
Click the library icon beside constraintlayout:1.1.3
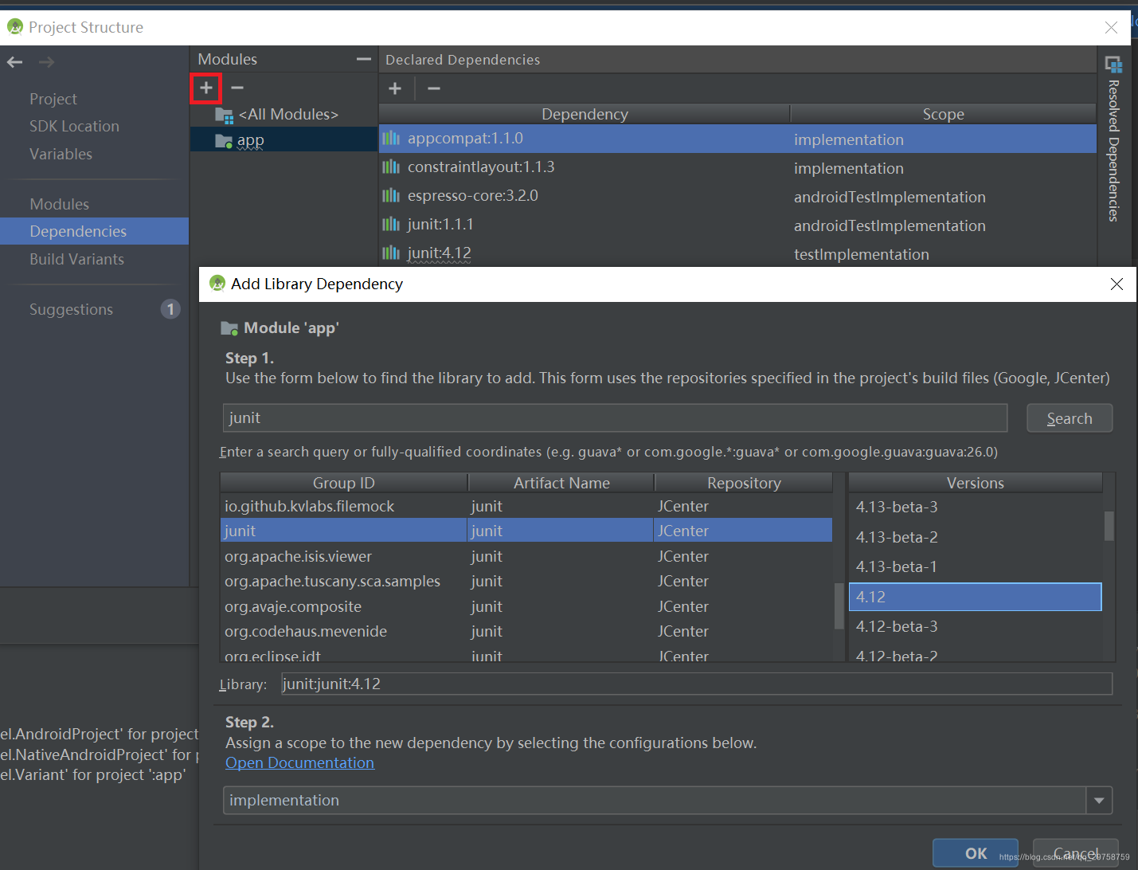[x=391, y=167]
